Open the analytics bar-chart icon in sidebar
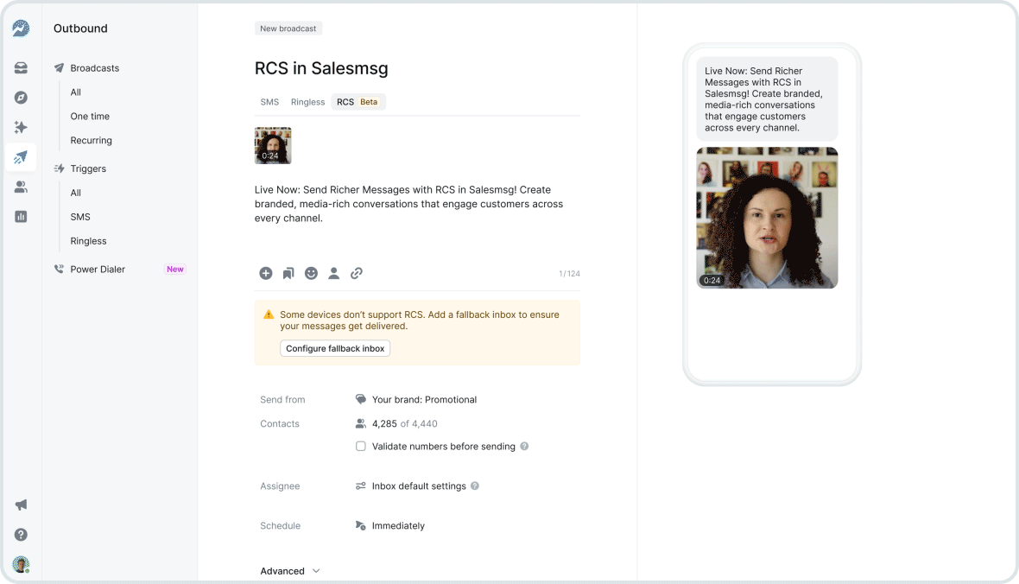1019x584 pixels. pos(21,216)
